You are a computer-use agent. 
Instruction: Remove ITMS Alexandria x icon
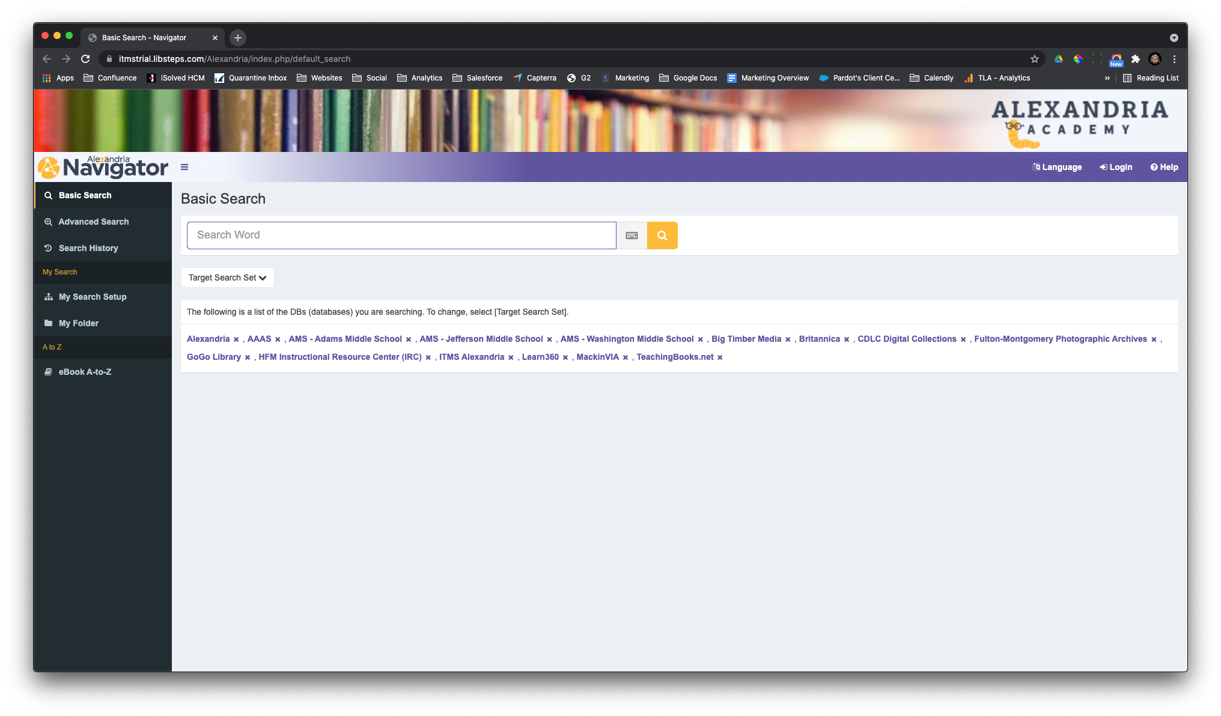tap(511, 357)
